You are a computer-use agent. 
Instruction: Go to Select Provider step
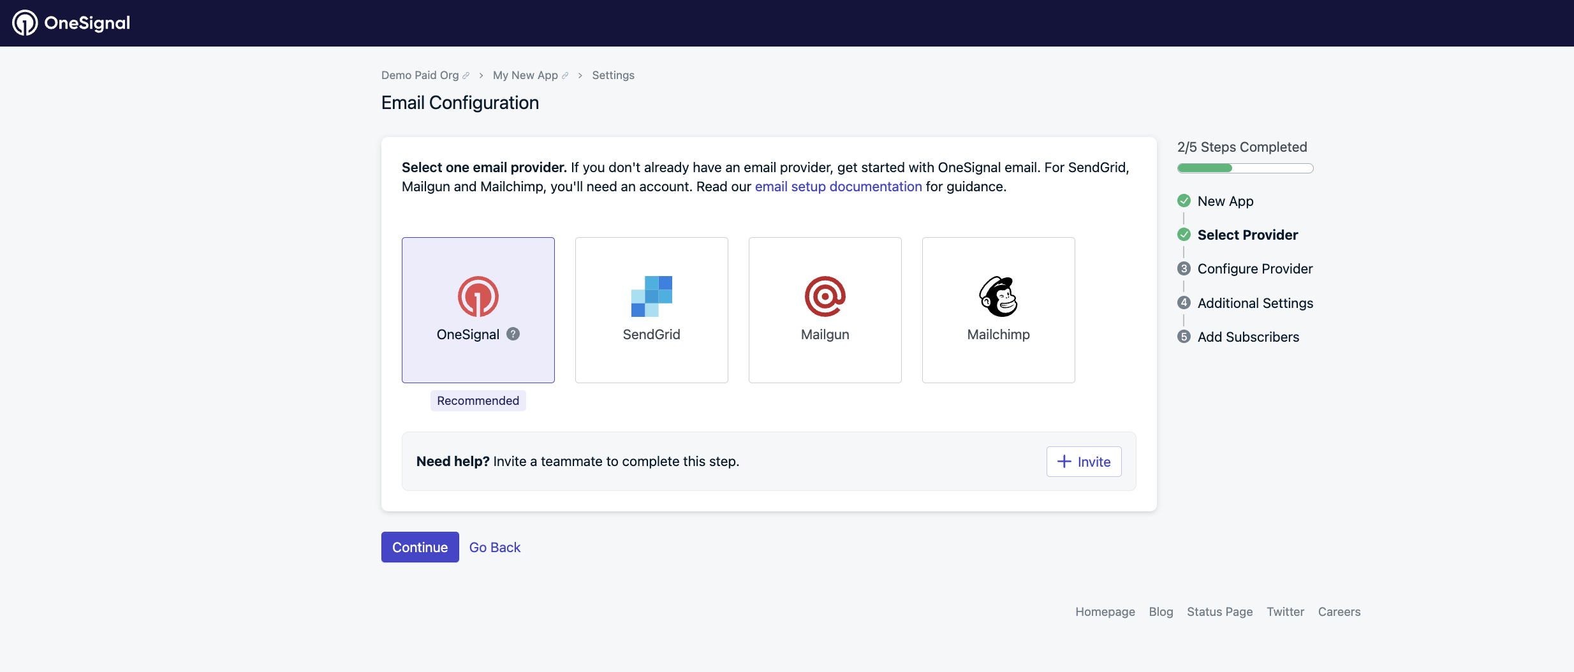point(1248,235)
